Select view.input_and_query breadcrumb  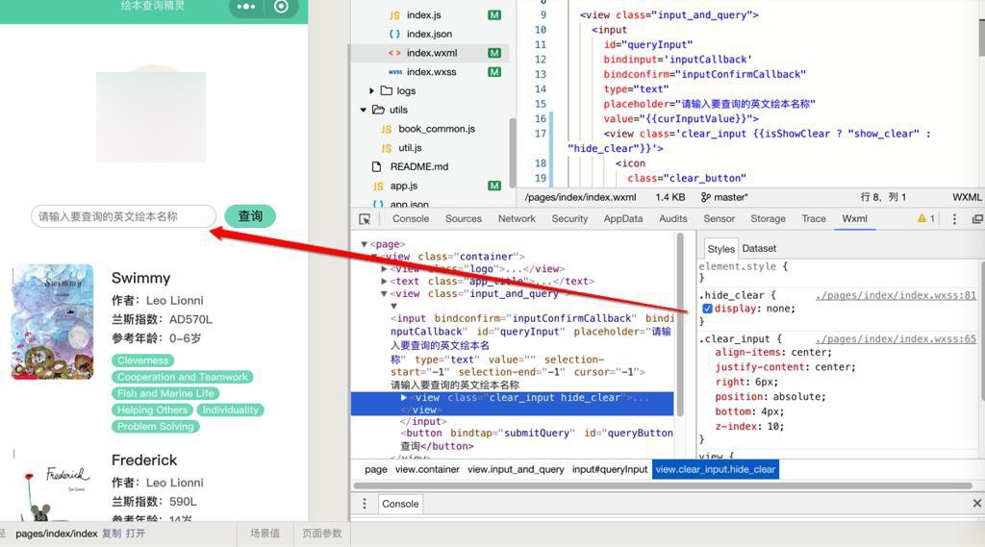tap(516, 469)
